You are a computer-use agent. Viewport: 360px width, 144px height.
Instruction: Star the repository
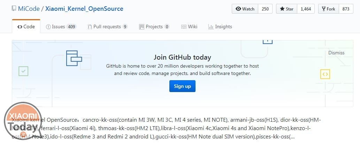pos(286,9)
